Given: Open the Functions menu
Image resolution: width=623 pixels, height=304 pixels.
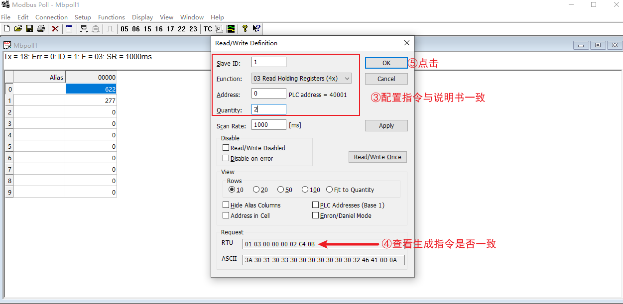Looking at the screenshot, I should click(x=112, y=17).
